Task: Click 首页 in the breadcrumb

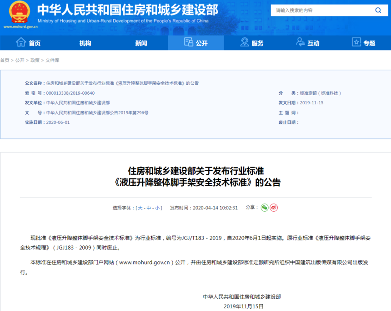Action: (x=5, y=60)
